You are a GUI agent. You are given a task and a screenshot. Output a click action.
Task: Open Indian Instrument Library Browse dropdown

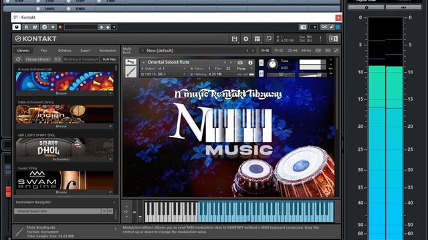coord(110,126)
